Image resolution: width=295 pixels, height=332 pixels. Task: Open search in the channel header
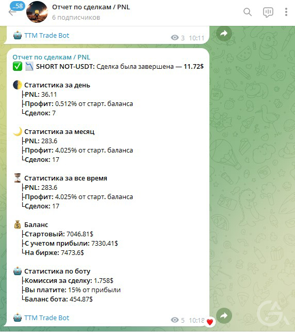click(248, 12)
